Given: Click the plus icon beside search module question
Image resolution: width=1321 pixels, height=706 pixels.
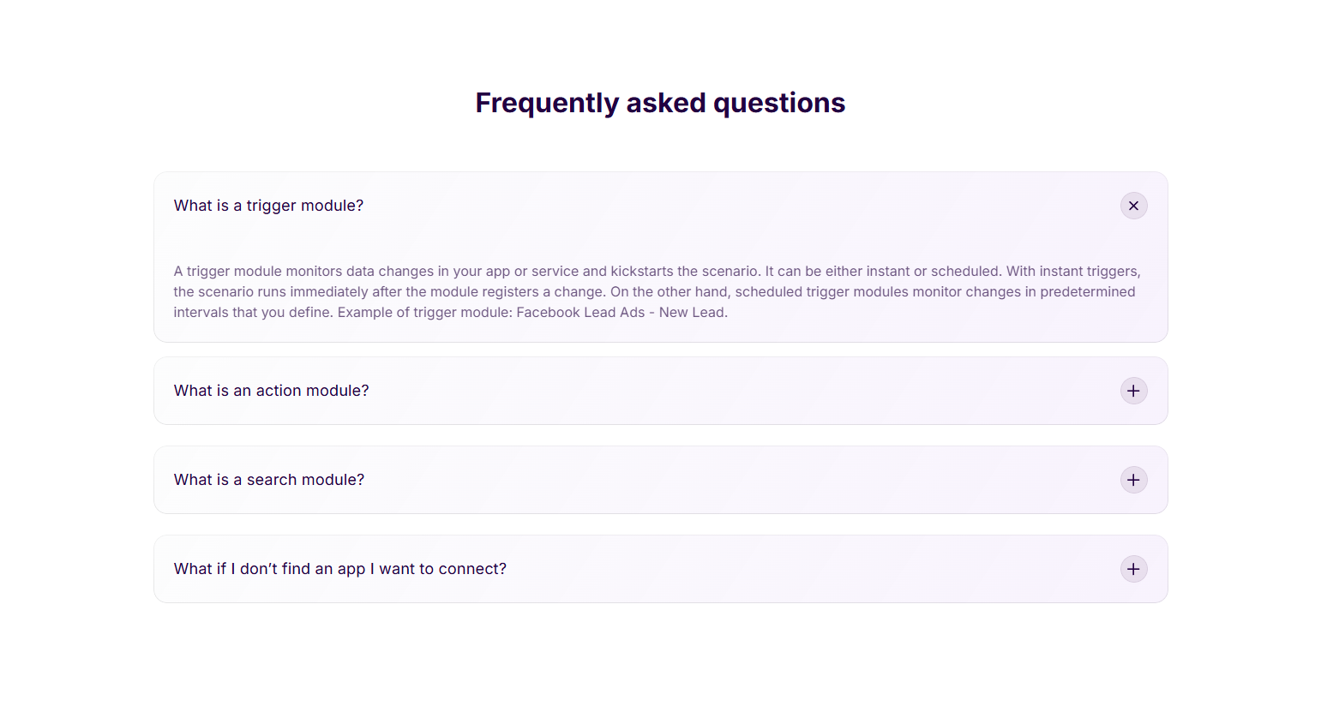Looking at the screenshot, I should [1133, 480].
